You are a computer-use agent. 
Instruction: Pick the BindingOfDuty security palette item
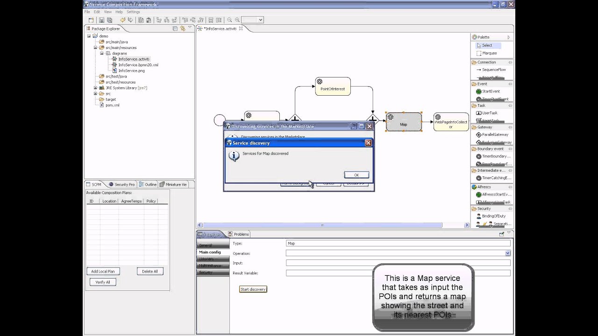click(491, 216)
